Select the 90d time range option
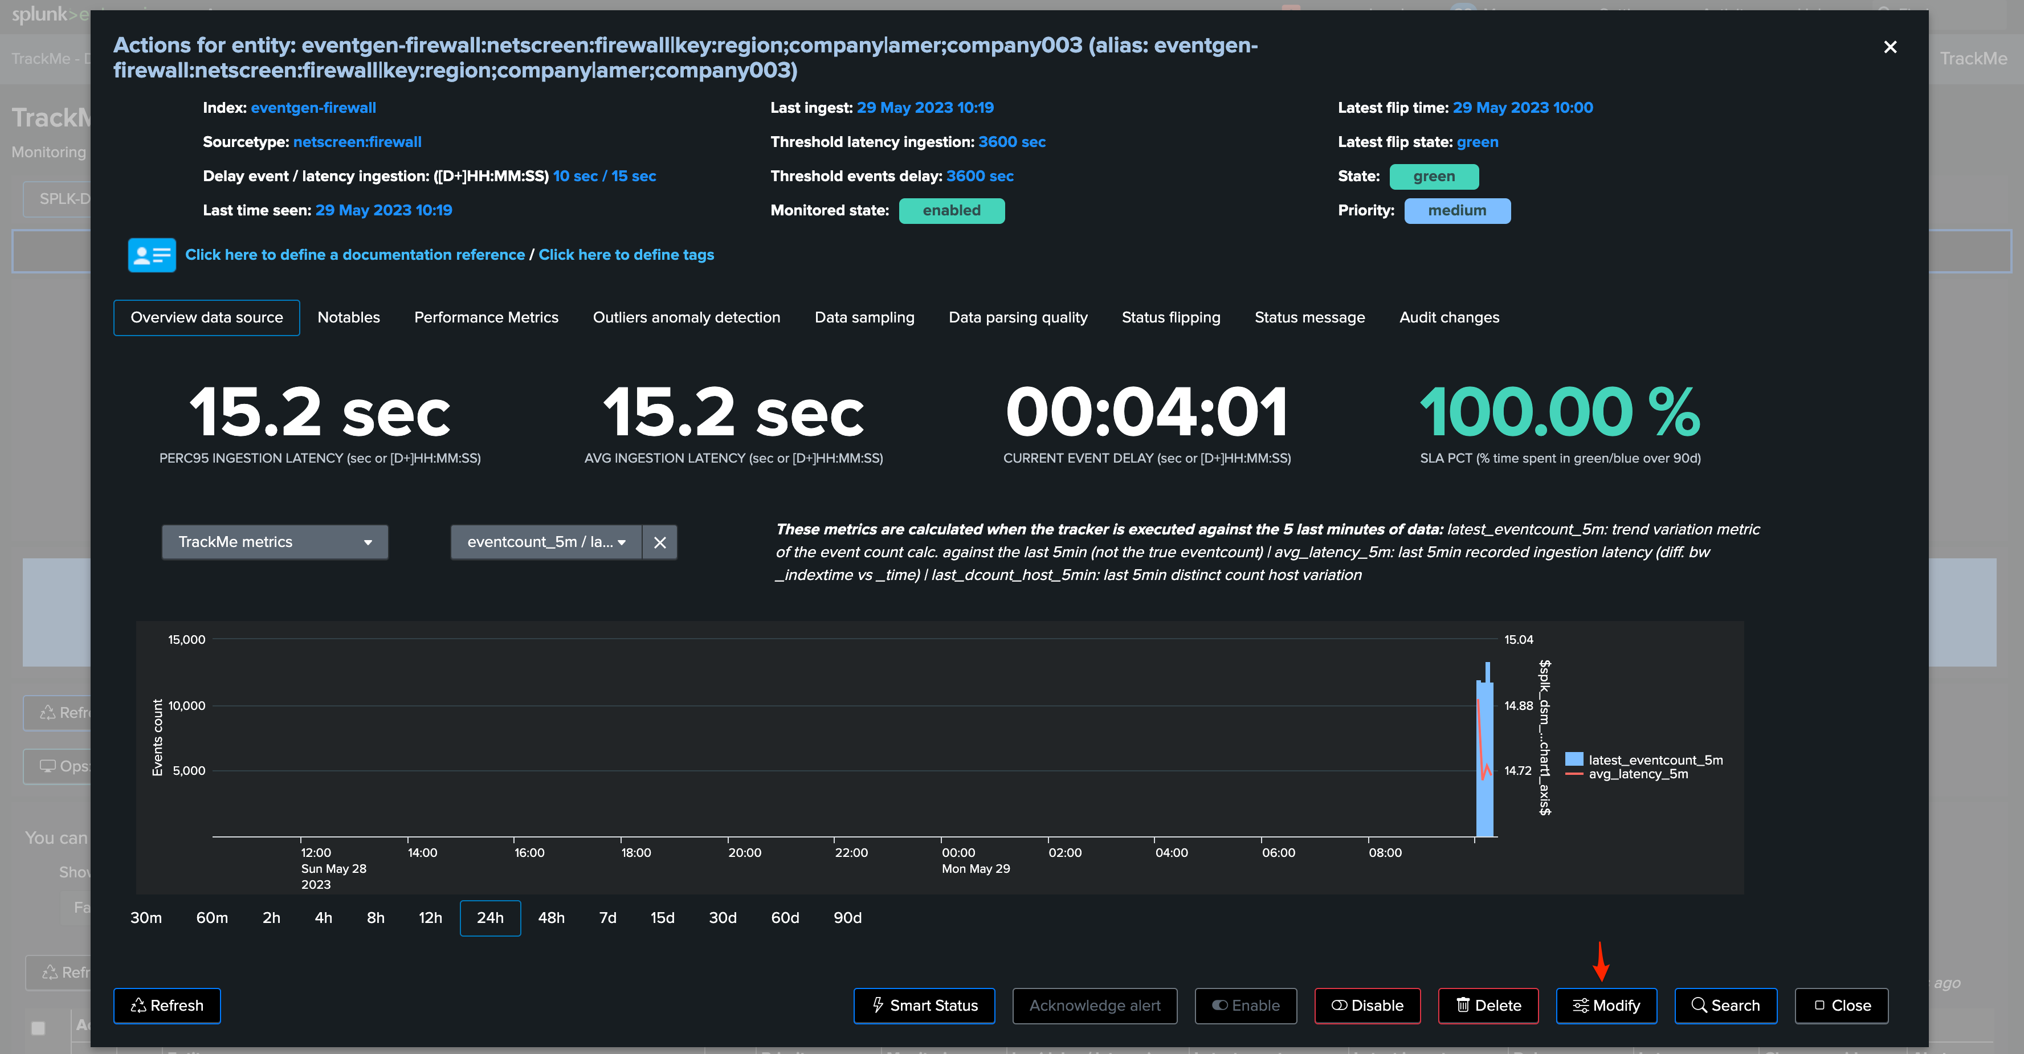This screenshot has height=1054, width=2024. [847, 917]
